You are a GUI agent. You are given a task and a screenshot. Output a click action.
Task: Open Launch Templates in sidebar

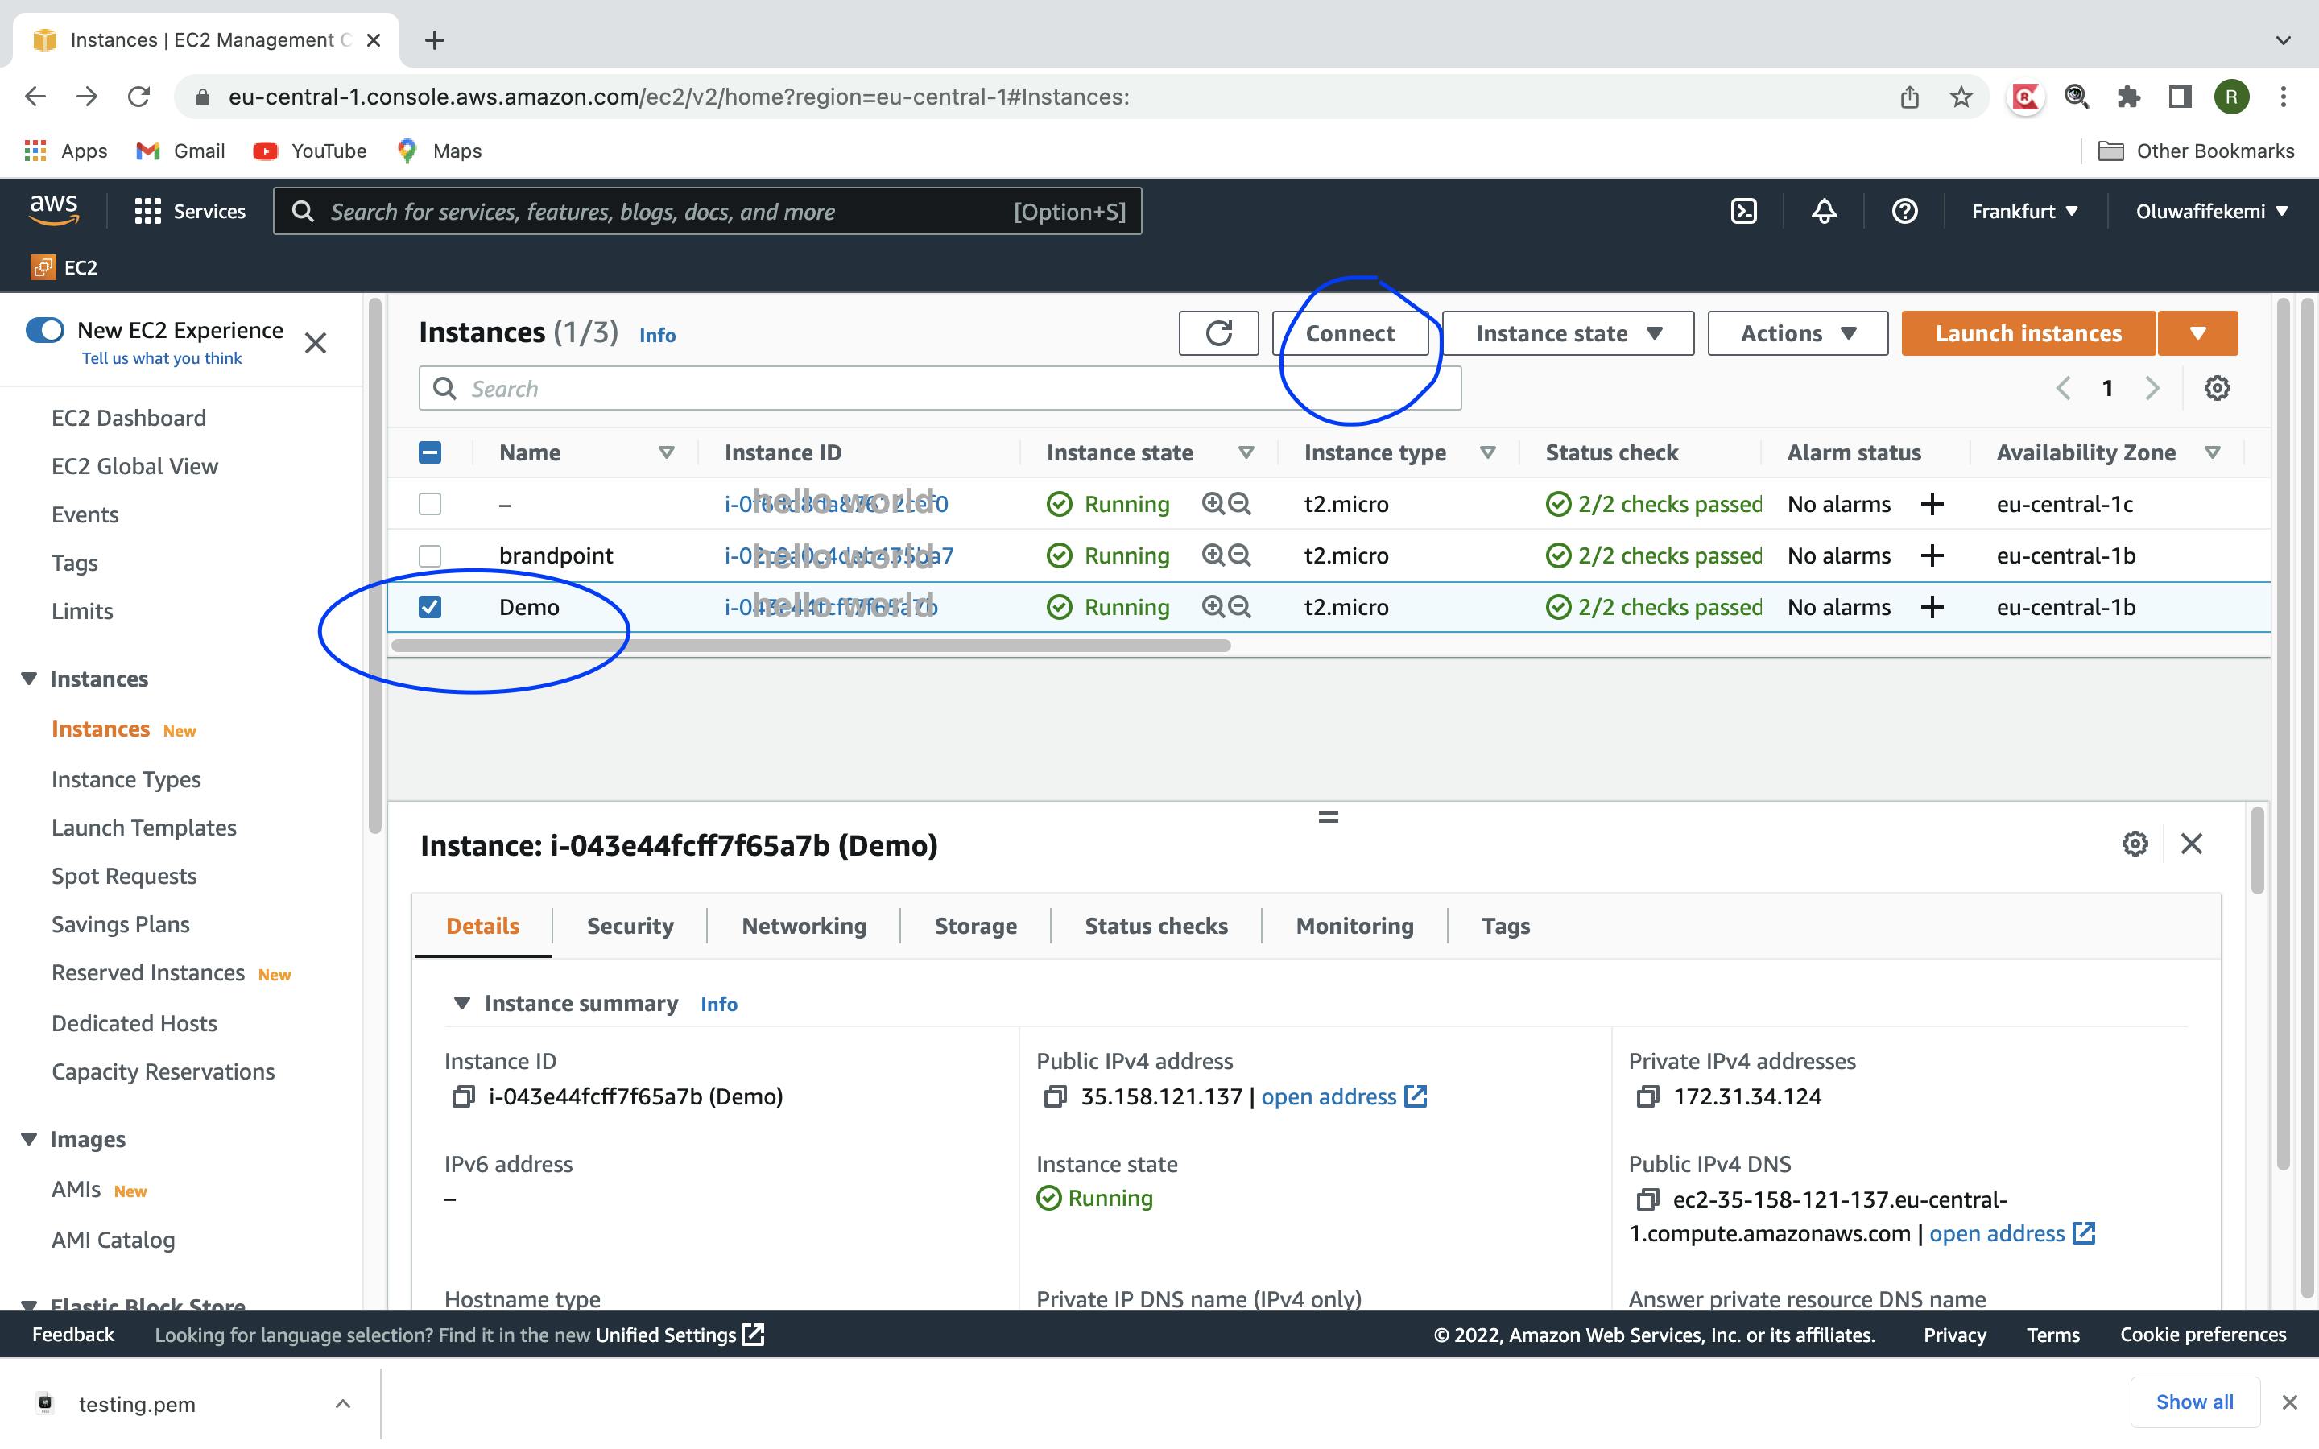point(144,827)
